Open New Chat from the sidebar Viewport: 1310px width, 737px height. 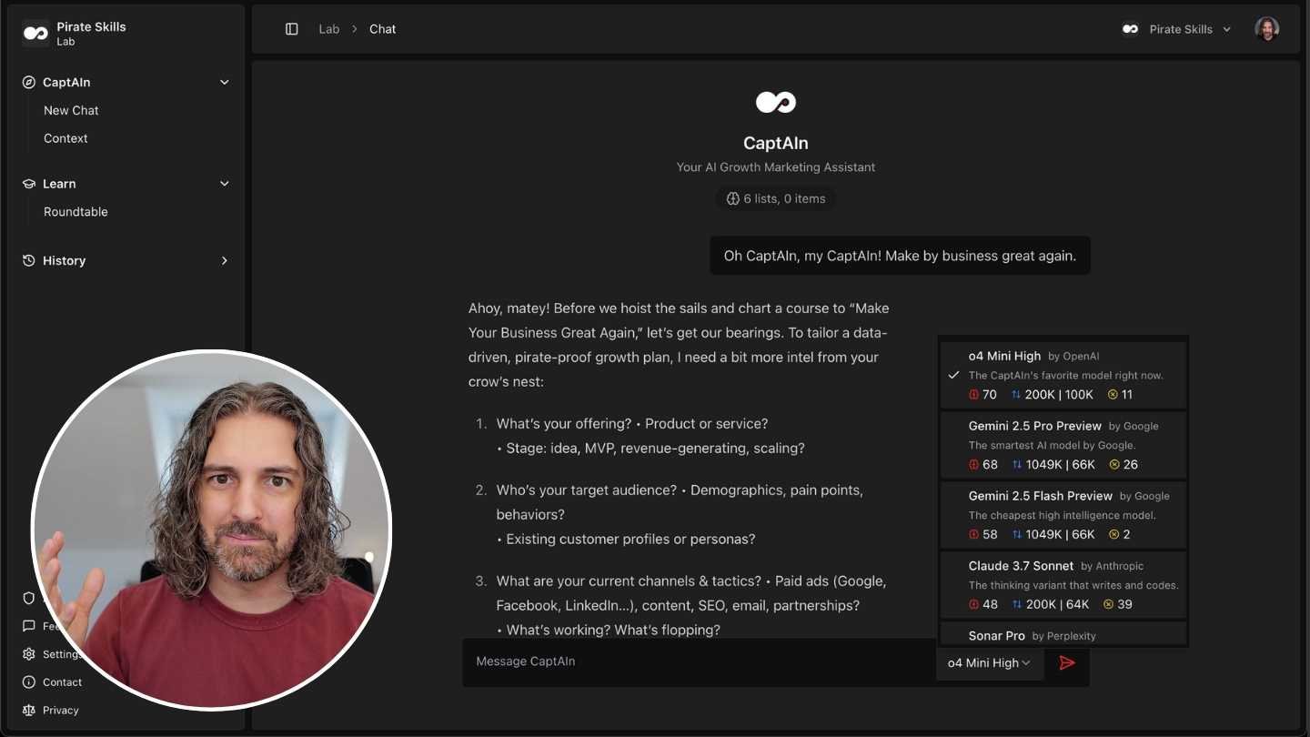tap(71, 110)
